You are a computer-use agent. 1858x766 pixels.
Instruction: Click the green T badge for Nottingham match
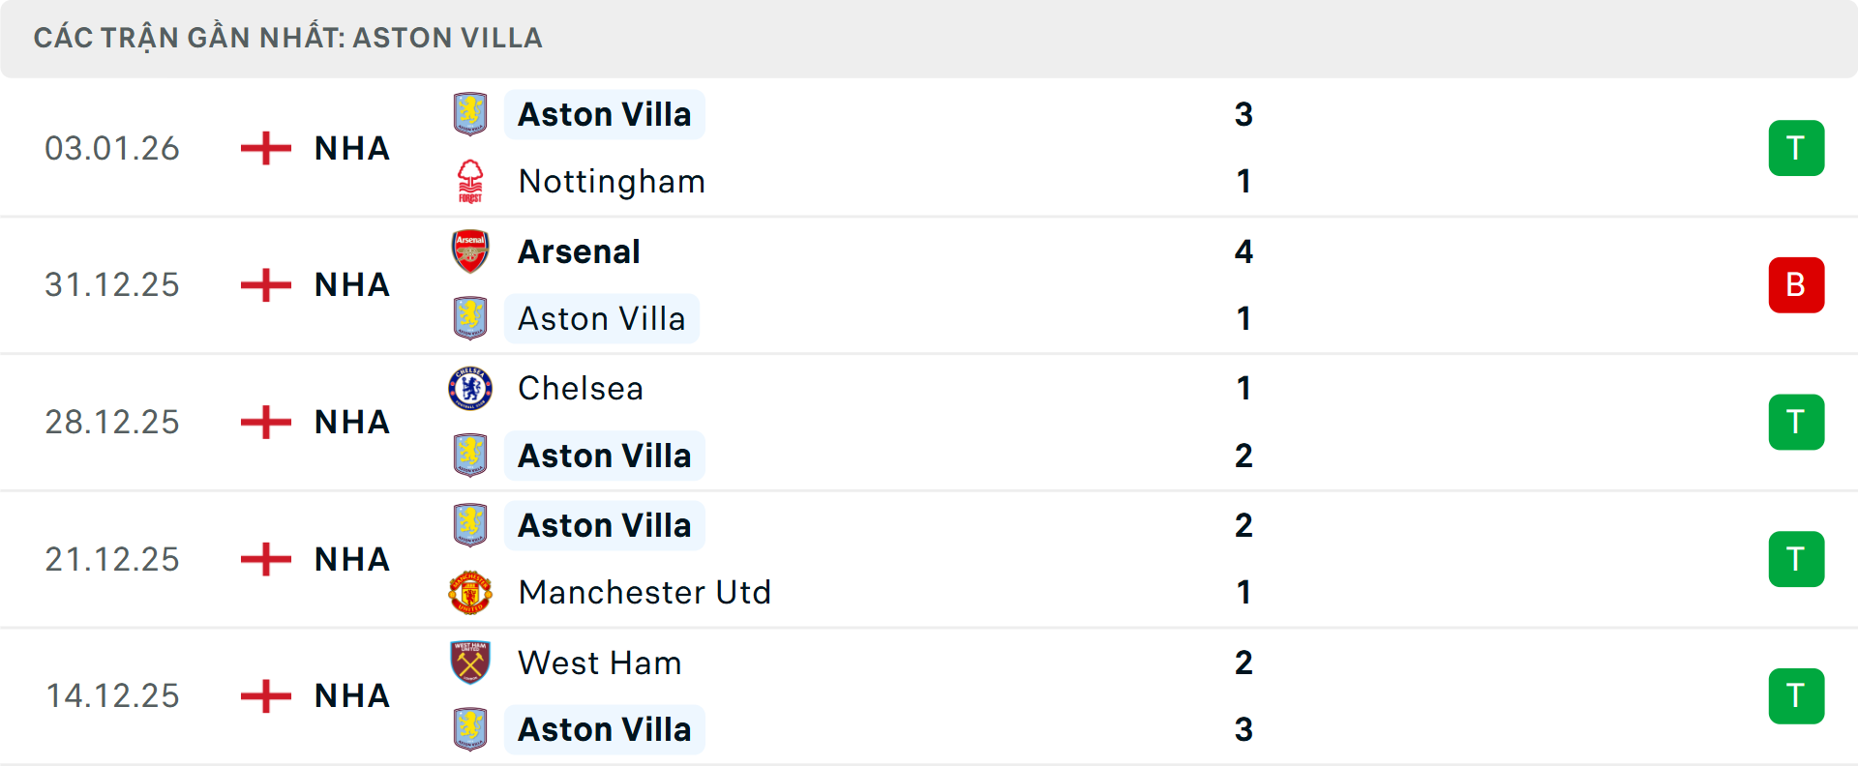(1796, 148)
